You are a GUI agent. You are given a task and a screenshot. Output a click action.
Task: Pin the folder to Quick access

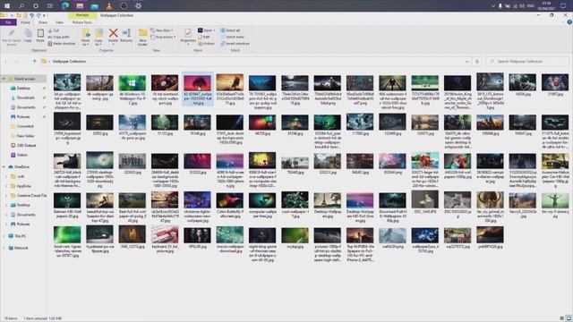[12, 38]
